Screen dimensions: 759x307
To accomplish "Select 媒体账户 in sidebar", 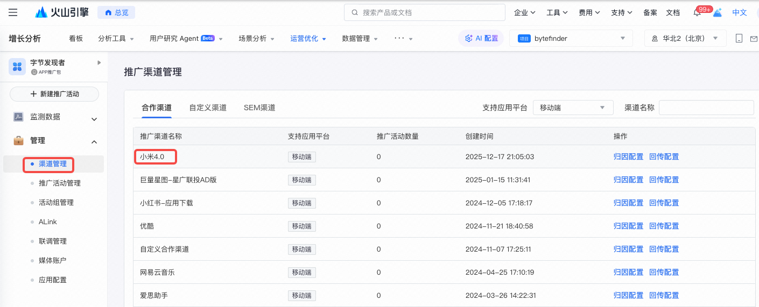I will pos(53,261).
